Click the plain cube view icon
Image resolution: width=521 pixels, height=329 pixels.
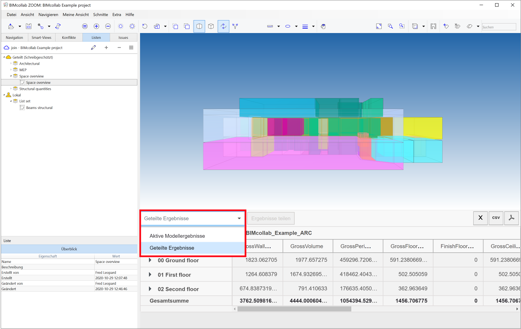tap(211, 26)
